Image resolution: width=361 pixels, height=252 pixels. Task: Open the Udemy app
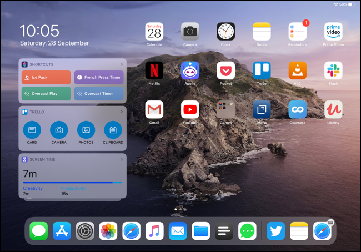pyautogui.click(x=333, y=109)
